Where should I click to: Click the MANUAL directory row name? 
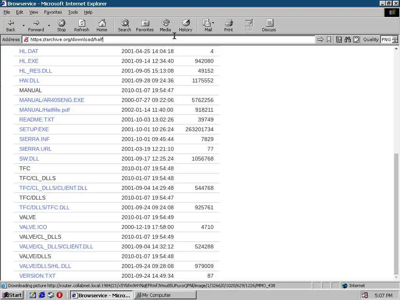[x=30, y=90]
